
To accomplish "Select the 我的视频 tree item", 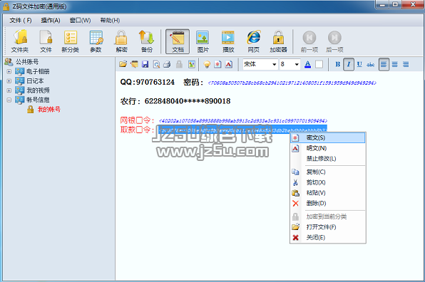I will [x=38, y=90].
